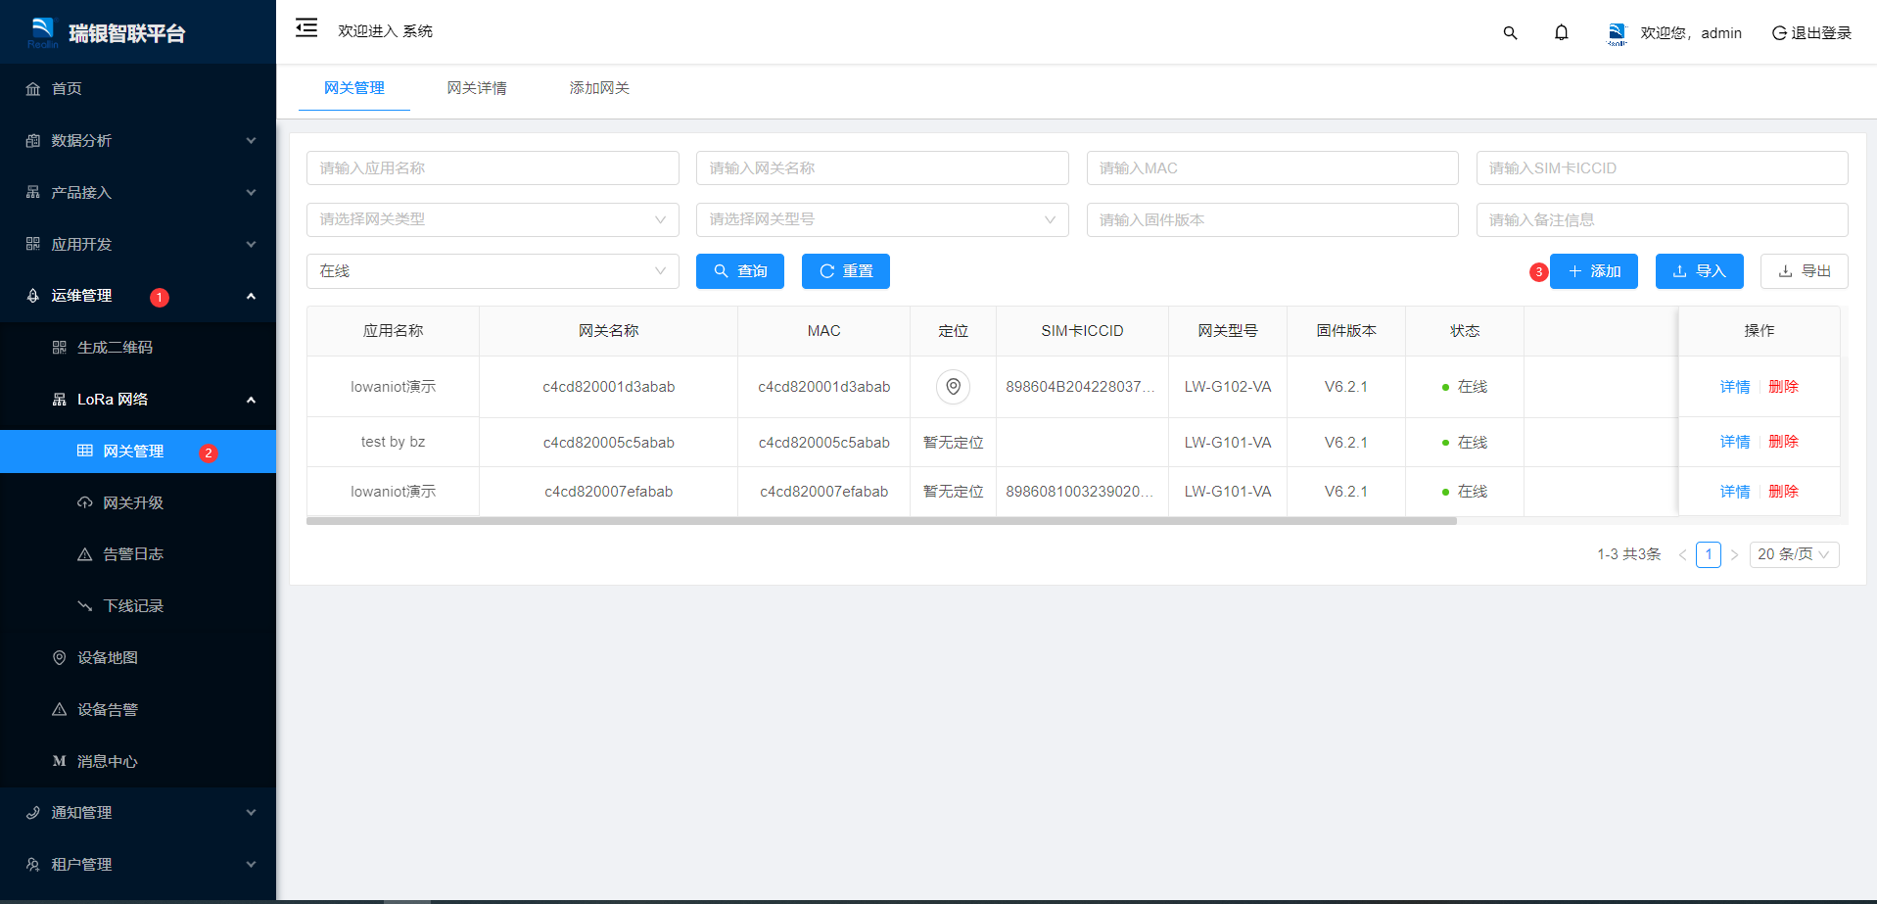The width and height of the screenshot is (1877, 904).
Task: Click the 生成二维码 QR icon
Action: coord(60,348)
